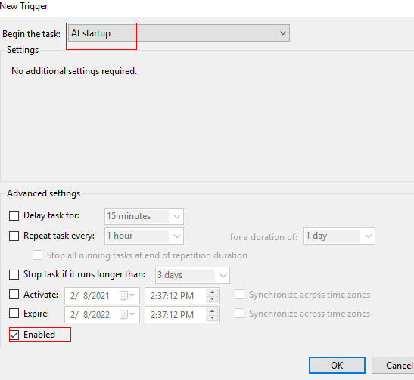
Task: Open the Expire date calendar picker icon
Action: (127, 314)
